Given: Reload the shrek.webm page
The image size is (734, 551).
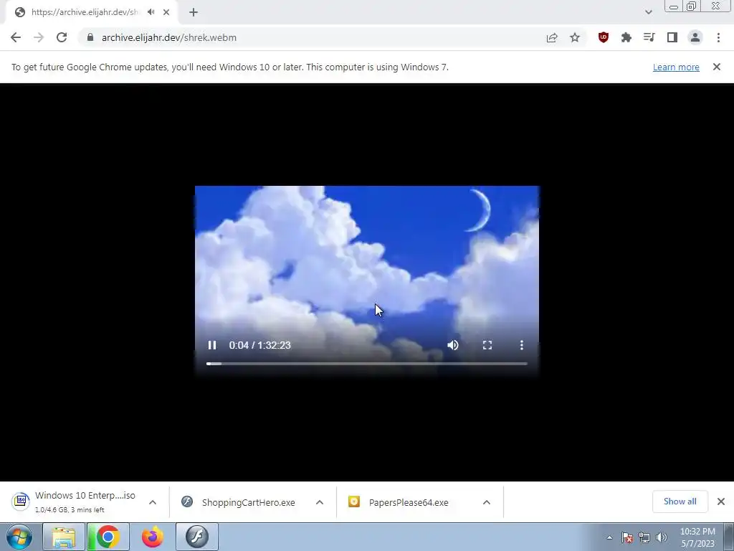Looking at the screenshot, I should tap(62, 37).
